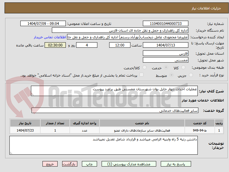Screen dimensions: 229x172
Task: Click the announcement date-time field 1404/07/09
Action: (43, 24)
